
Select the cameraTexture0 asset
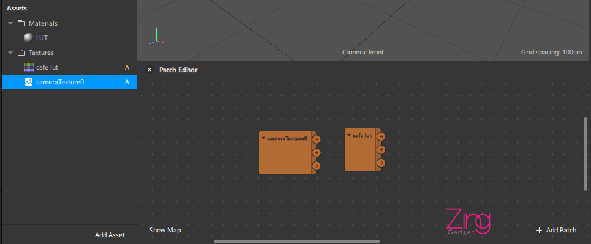pyautogui.click(x=69, y=82)
